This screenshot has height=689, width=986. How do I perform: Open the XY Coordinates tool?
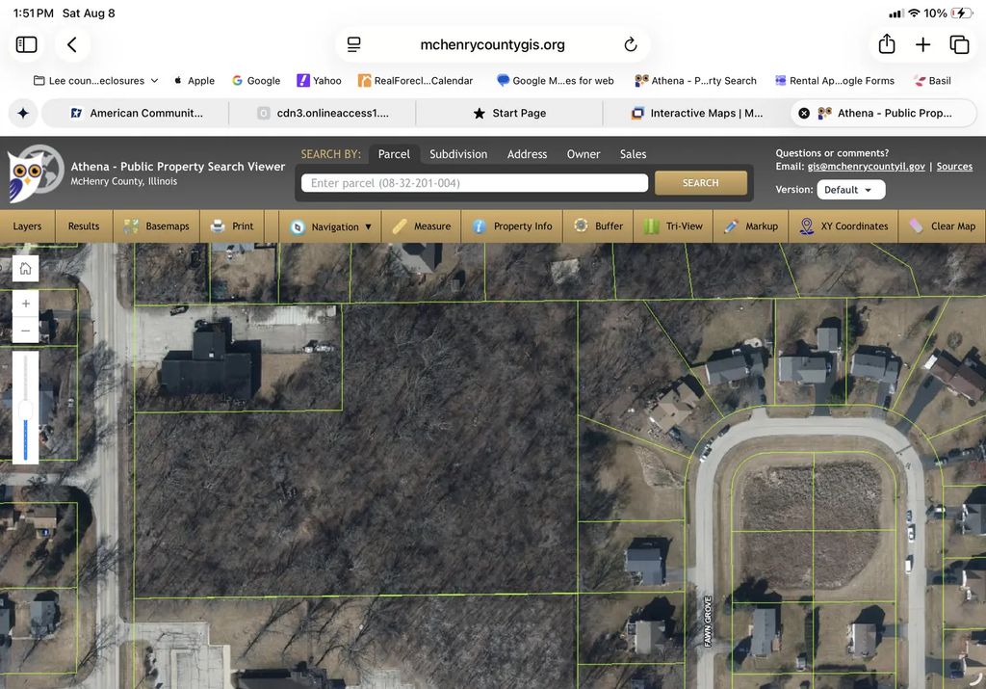[x=843, y=226]
